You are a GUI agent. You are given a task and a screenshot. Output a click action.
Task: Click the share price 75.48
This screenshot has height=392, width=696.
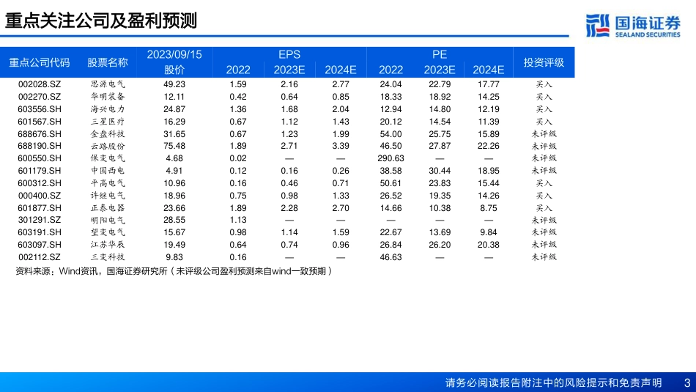coord(174,146)
